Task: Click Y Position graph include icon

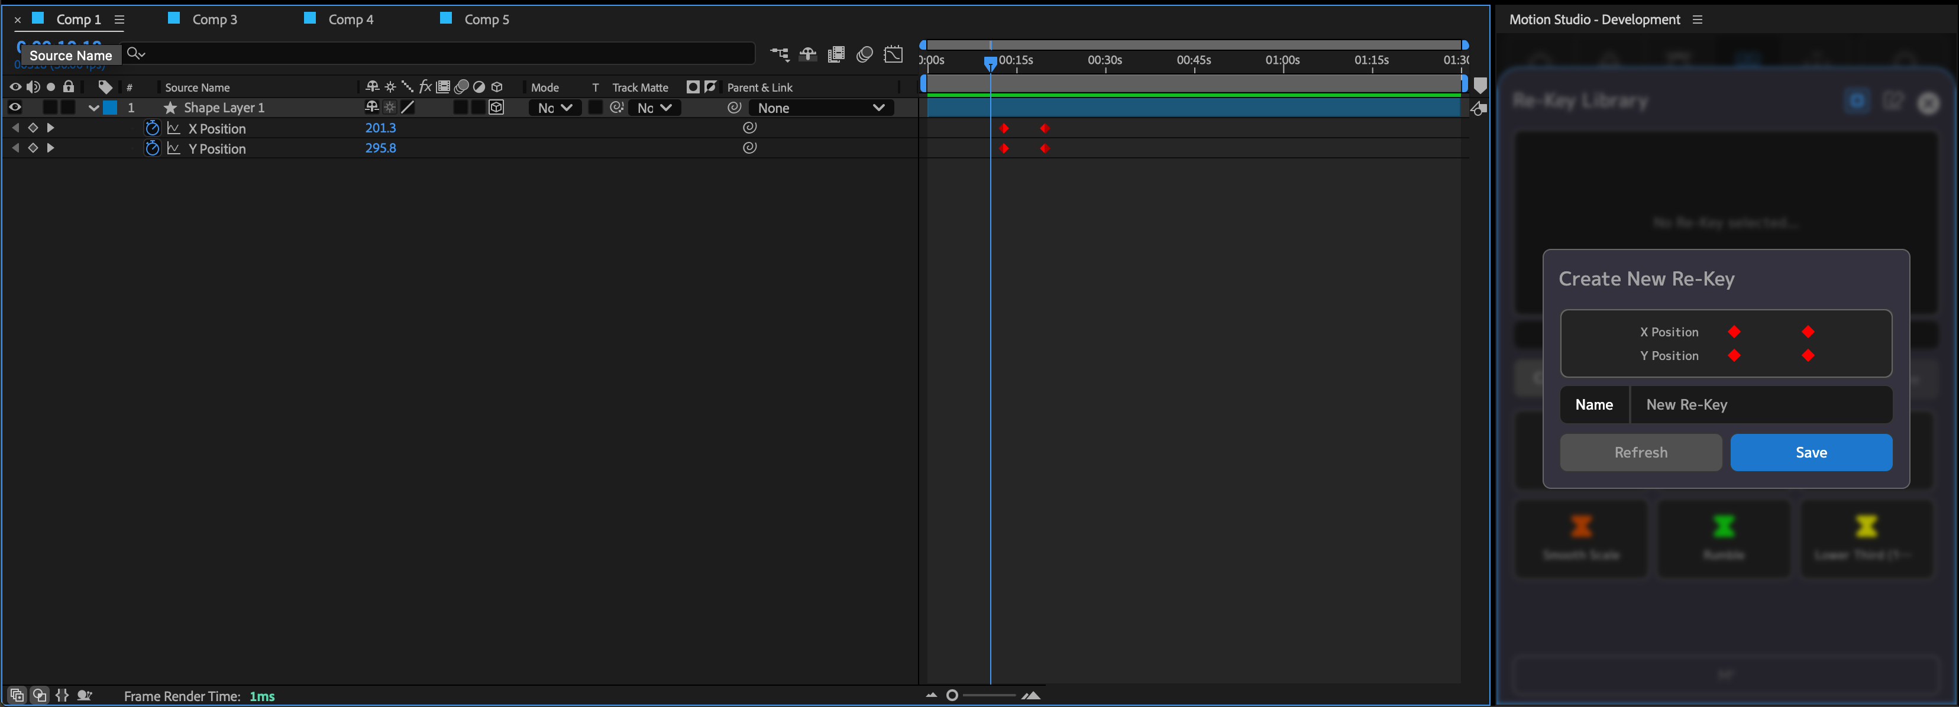Action: click(x=173, y=148)
